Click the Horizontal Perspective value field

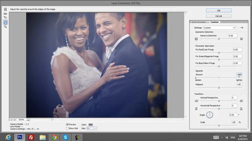(x=234, y=105)
